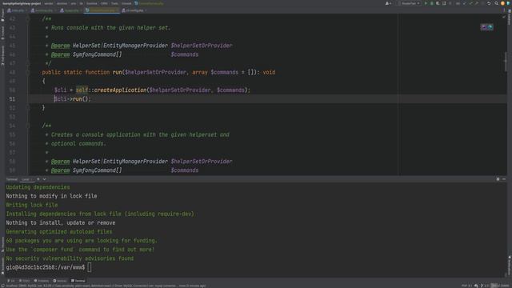Click the vendor breadcrumb in navigation bar
The width and height of the screenshot is (512, 288).
pyautogui.click(x=49, y=3)
